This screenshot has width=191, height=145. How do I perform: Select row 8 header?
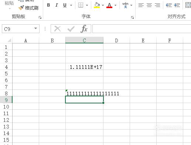[x=6, y=93]
